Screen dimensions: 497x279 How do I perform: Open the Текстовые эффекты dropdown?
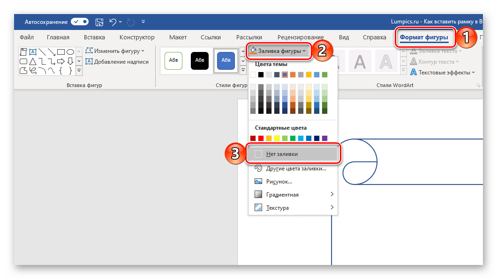point(443,73)
